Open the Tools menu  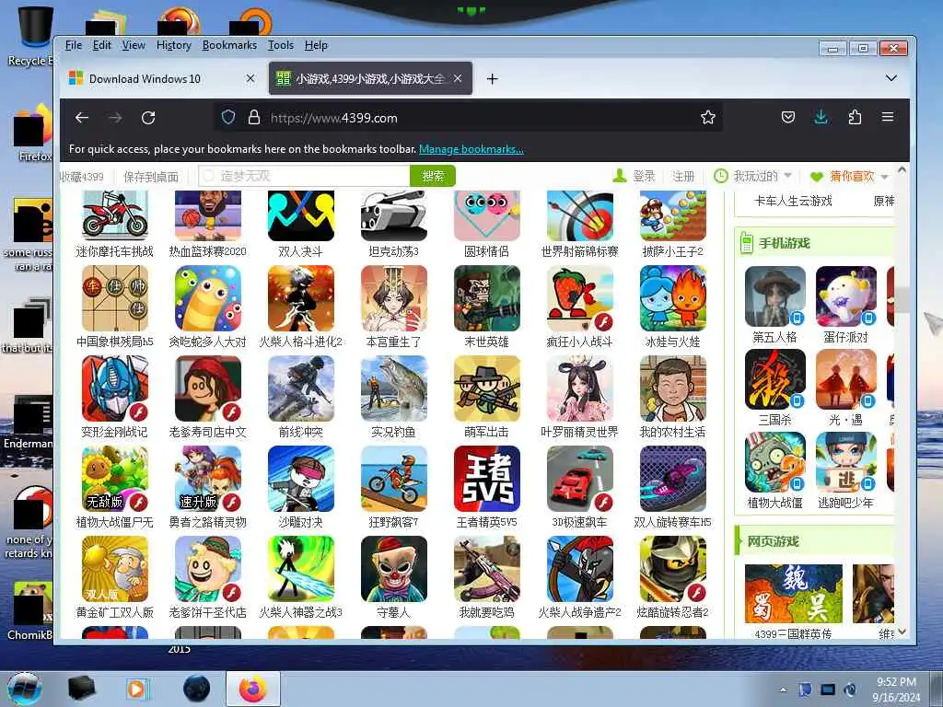coord(281,45)
